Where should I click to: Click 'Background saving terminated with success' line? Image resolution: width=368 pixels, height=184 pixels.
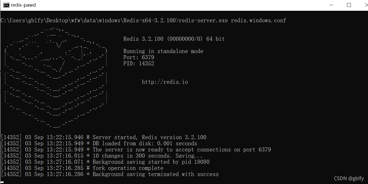coord(110,174)
